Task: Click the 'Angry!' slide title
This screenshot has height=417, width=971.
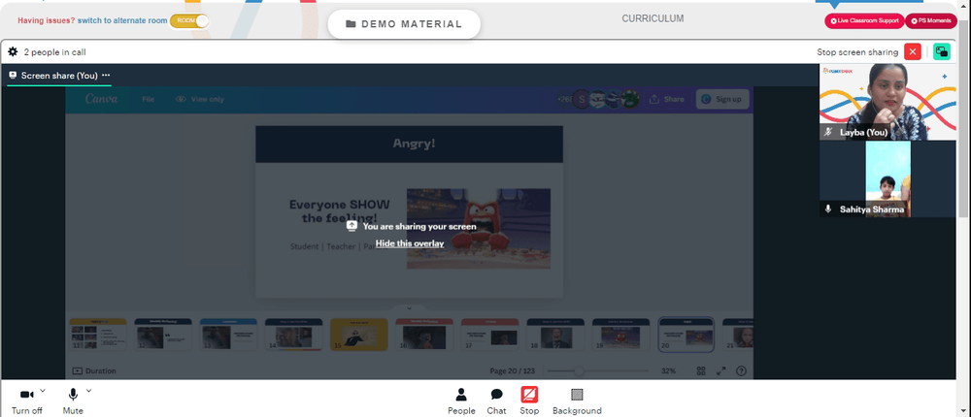Action: [x=414, y=144]
